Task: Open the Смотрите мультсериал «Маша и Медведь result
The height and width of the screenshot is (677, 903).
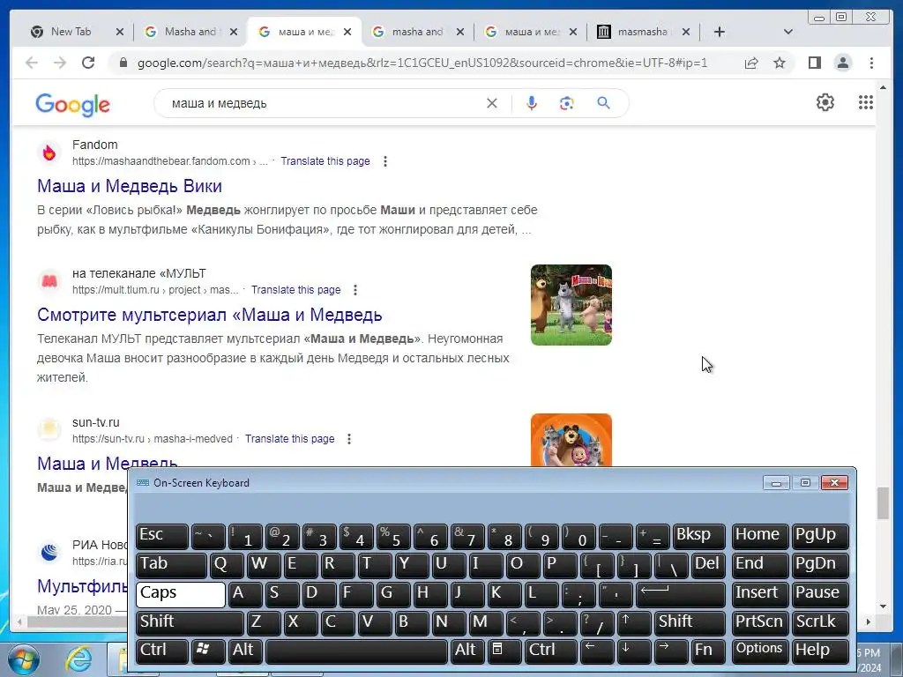Action: tap(210, 315)
